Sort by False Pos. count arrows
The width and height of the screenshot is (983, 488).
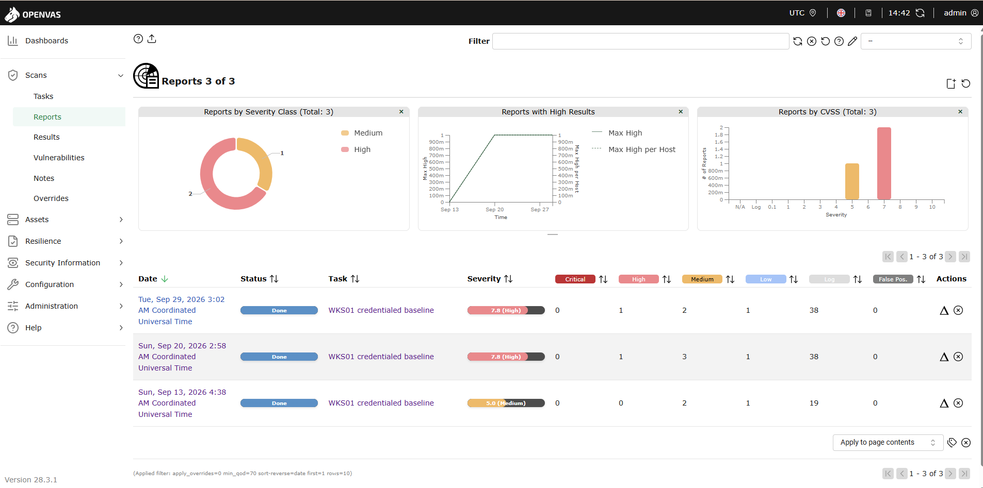click(x=921, y=279)
